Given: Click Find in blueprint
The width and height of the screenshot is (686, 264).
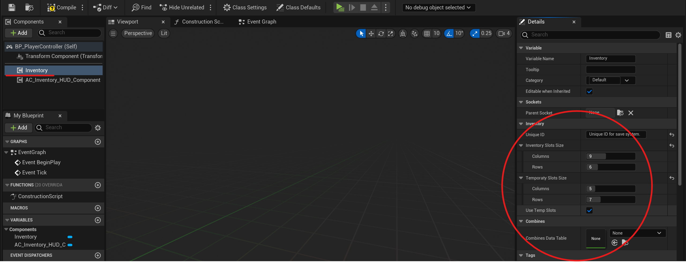Looking at the screenshot, I should click(141, 7).
